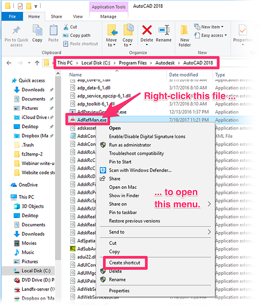Choose Troubleshoot compatibility

tap(136, 154)
